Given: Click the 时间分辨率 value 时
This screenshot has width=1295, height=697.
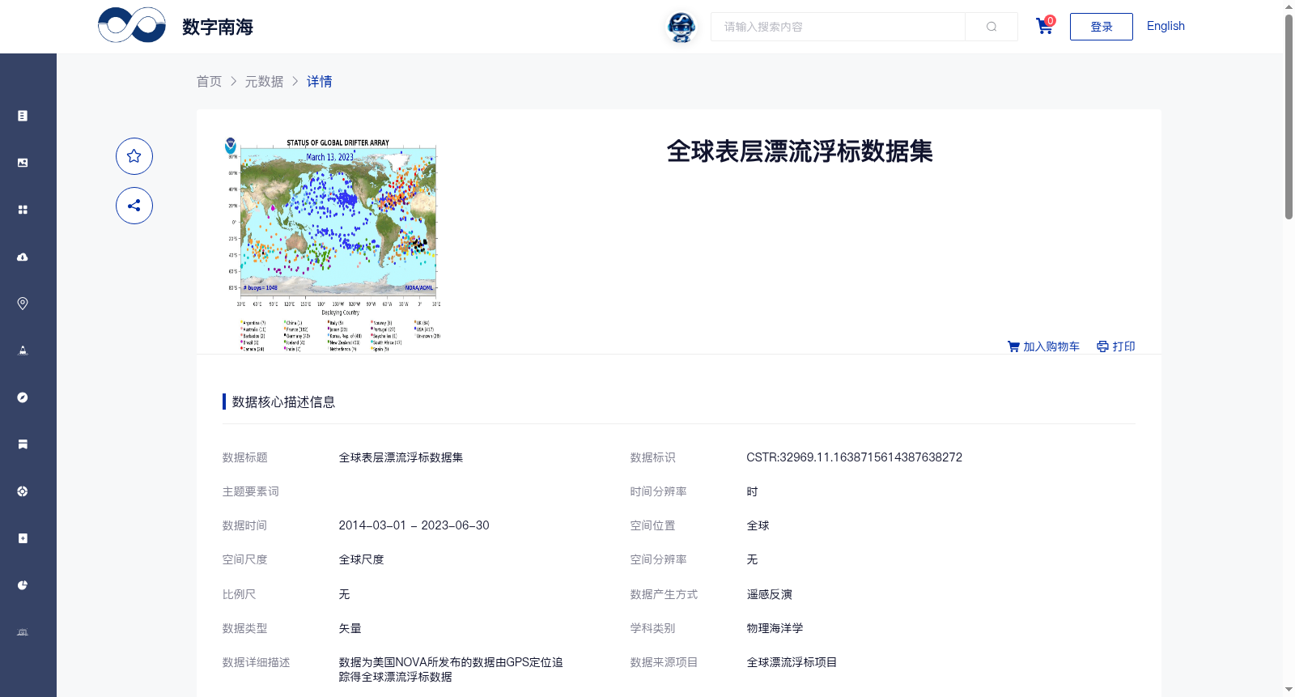Looking at the screenshot, I should 752,491.
